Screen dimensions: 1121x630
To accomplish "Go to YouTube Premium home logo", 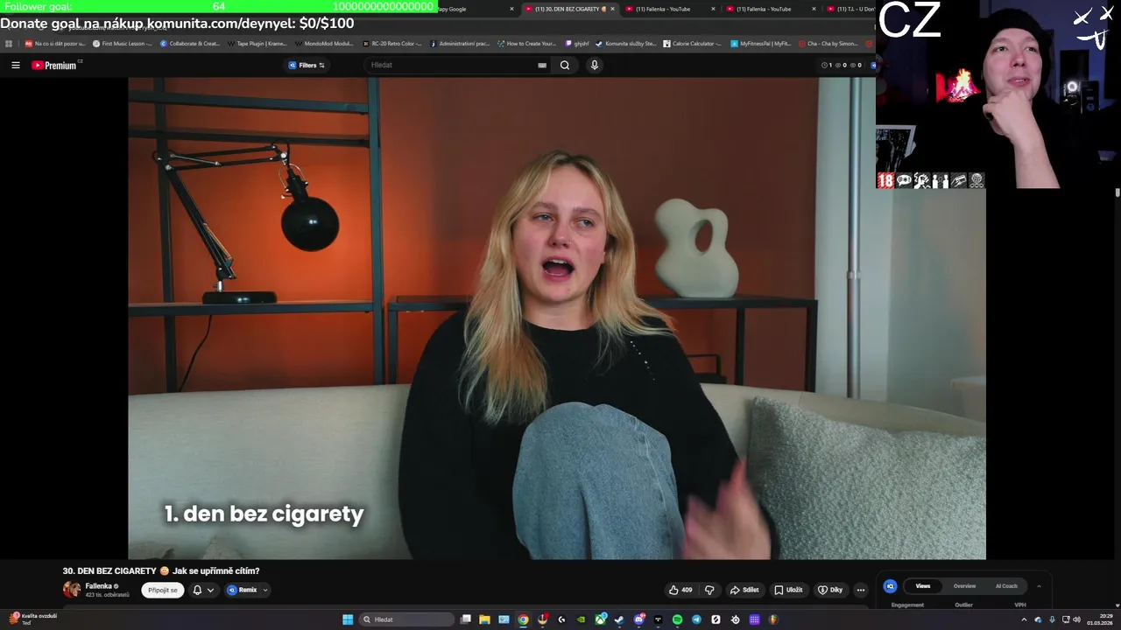I will tap(54, 65).
